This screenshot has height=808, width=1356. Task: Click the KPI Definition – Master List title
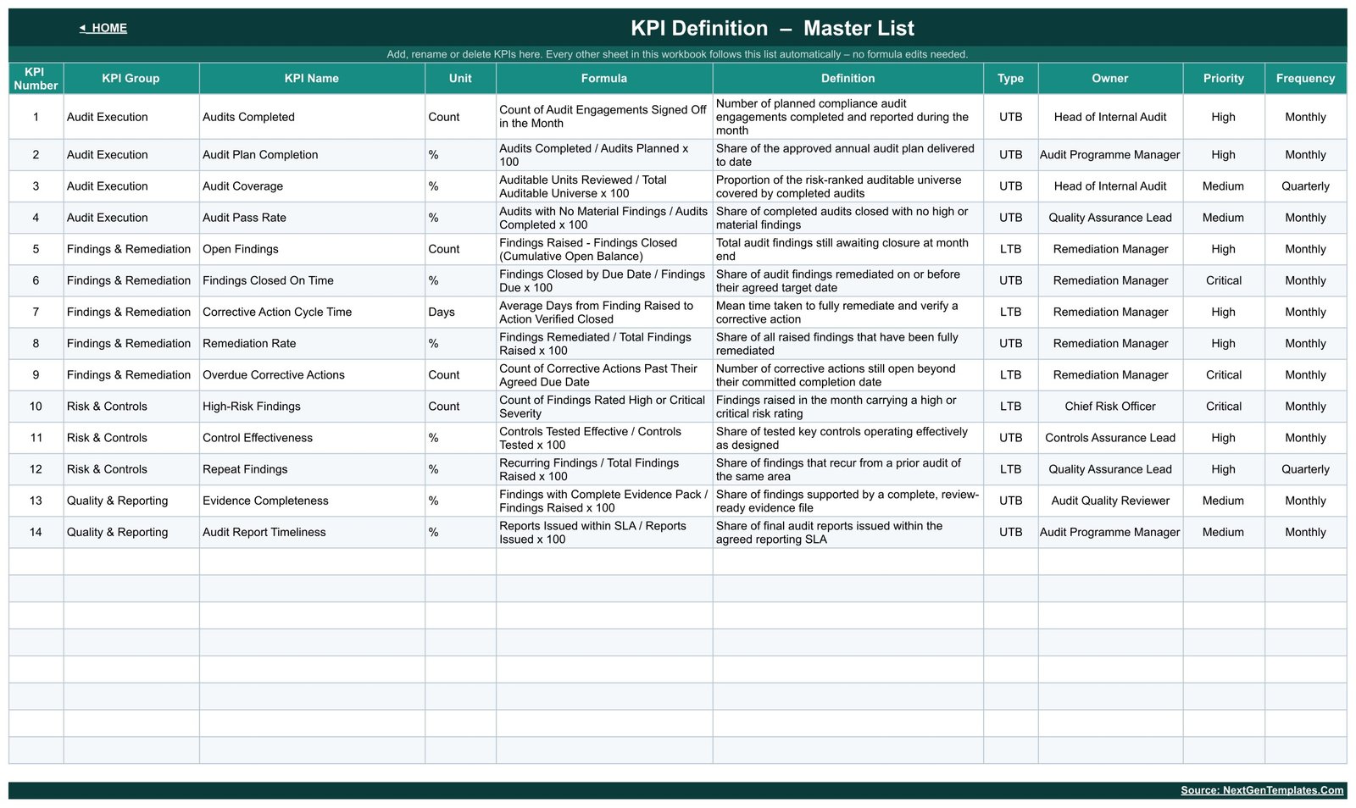pos(772,28)
